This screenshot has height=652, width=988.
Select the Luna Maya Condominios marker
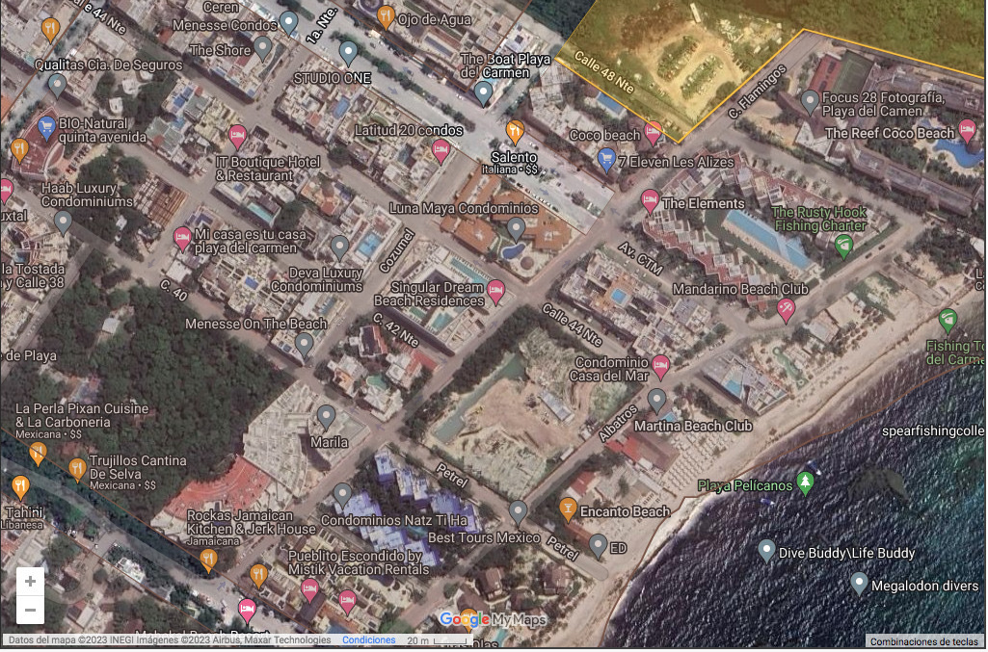point(517,229)
